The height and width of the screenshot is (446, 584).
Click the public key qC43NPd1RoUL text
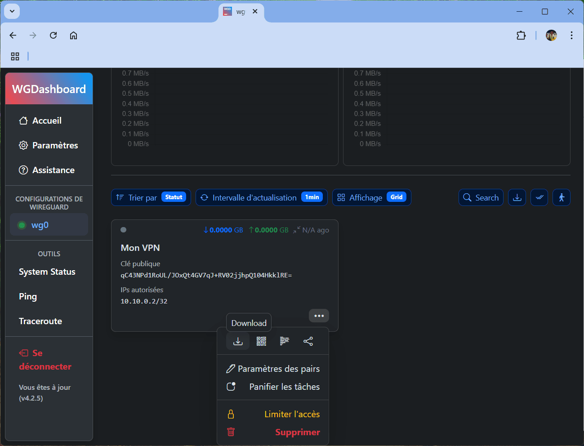206,275
